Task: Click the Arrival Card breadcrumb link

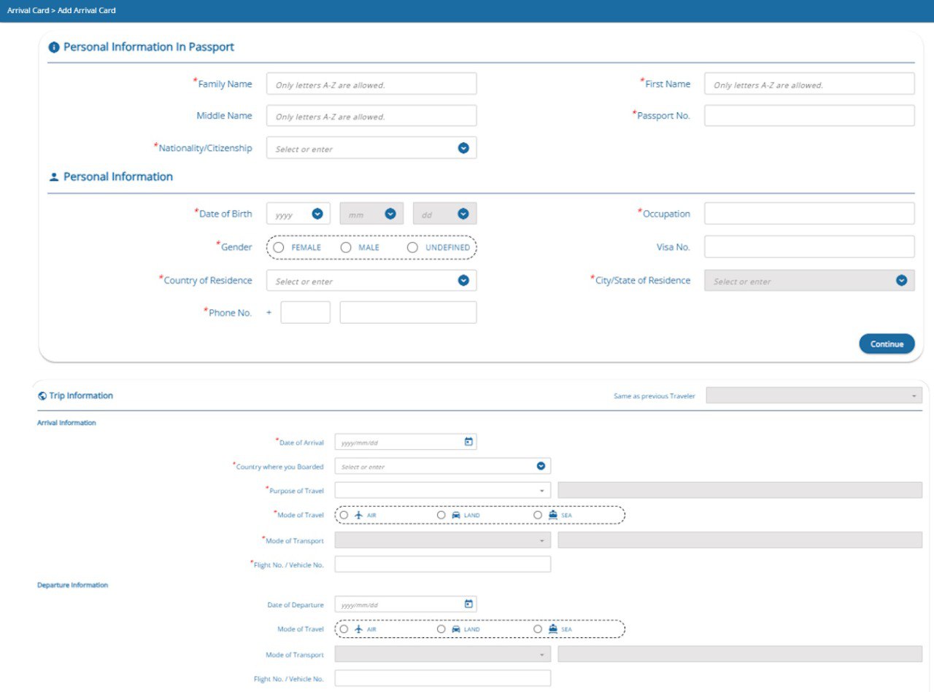Action: pyautogui.click(x=28, y=11)
